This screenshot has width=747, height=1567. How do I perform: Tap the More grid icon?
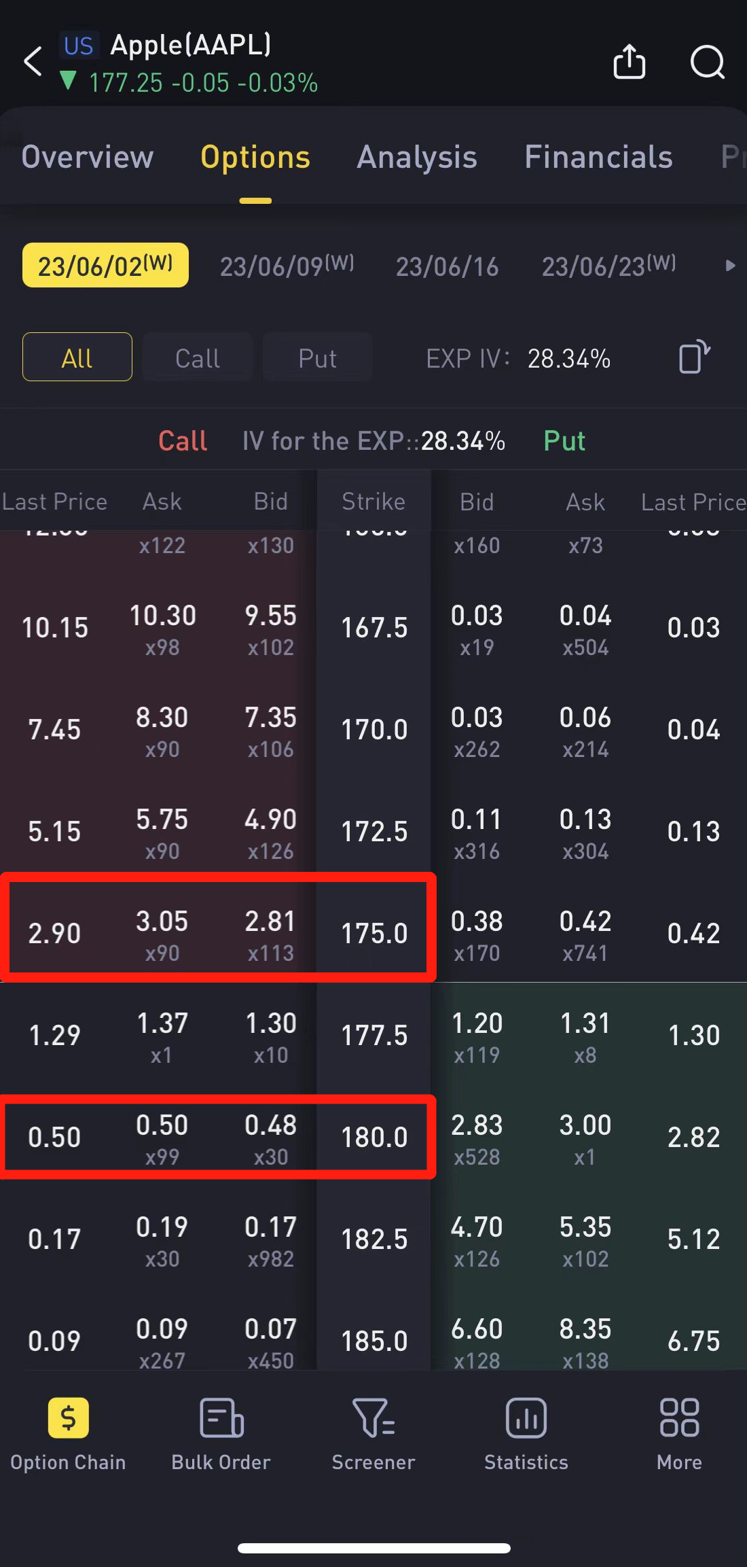pos(679,1418)
